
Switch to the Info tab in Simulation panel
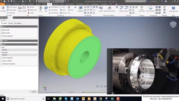tap(11, 23)
